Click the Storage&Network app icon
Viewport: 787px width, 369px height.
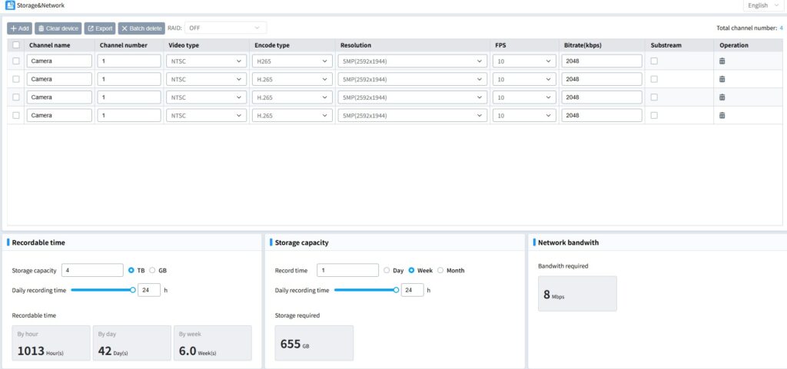click(9, 5)
